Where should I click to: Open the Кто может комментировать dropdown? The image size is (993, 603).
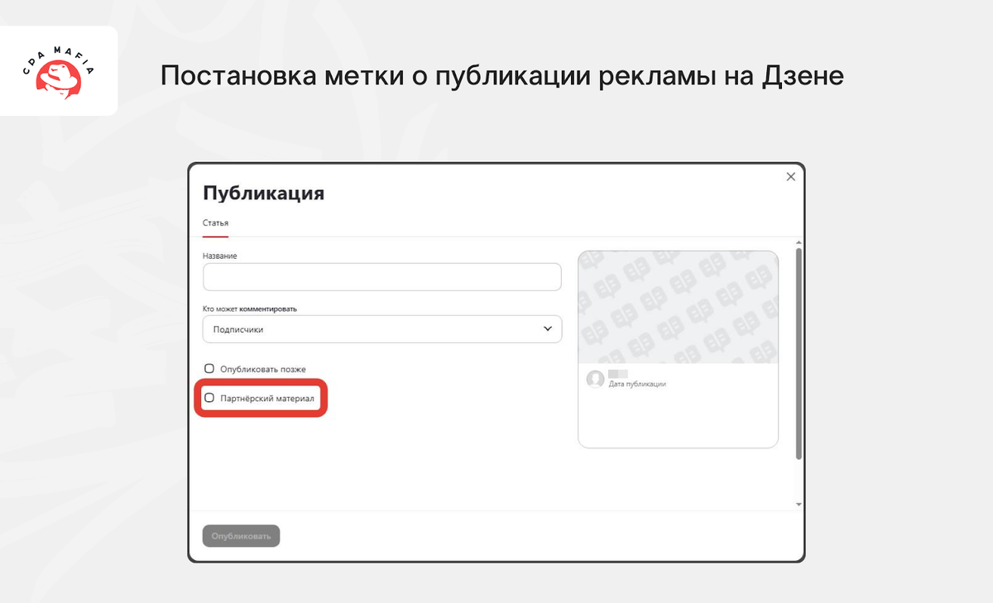click(x=381, y=328)
